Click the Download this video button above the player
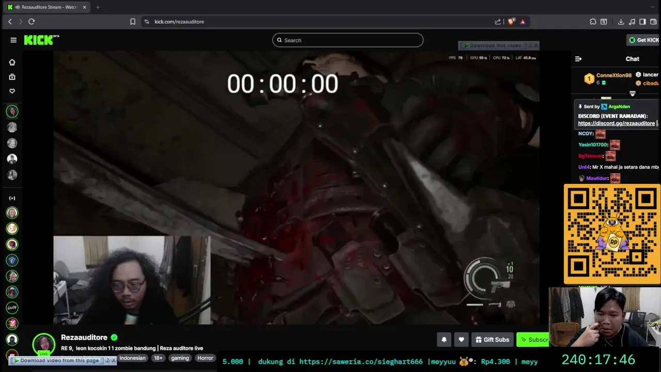The height and width of the screenshot is (372, 661). click(493, 45)
